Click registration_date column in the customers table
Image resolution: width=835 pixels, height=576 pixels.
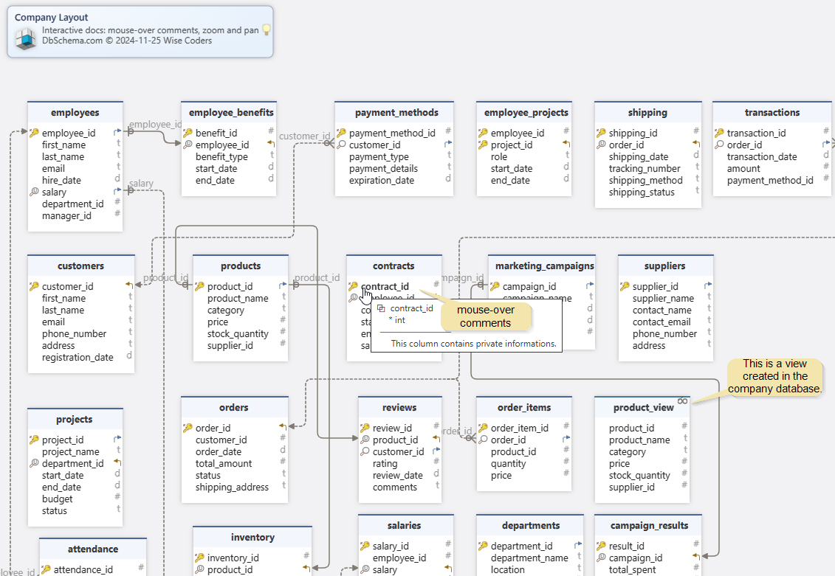coord(78,358)
